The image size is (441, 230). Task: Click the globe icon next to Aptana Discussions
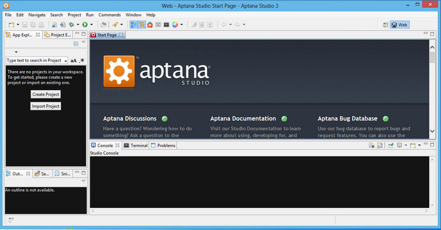coord(164,119)
